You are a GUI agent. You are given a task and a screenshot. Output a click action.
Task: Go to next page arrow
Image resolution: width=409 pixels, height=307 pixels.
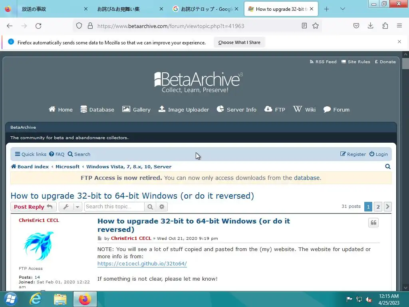(x=387, y=207)
